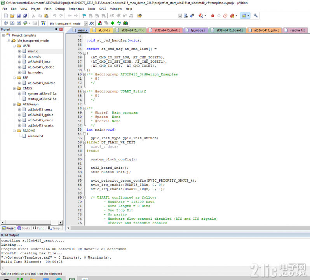Viewport: 310px width, 280px height.
Task: Click the Translate current file icon
Action: coord(6,23)
